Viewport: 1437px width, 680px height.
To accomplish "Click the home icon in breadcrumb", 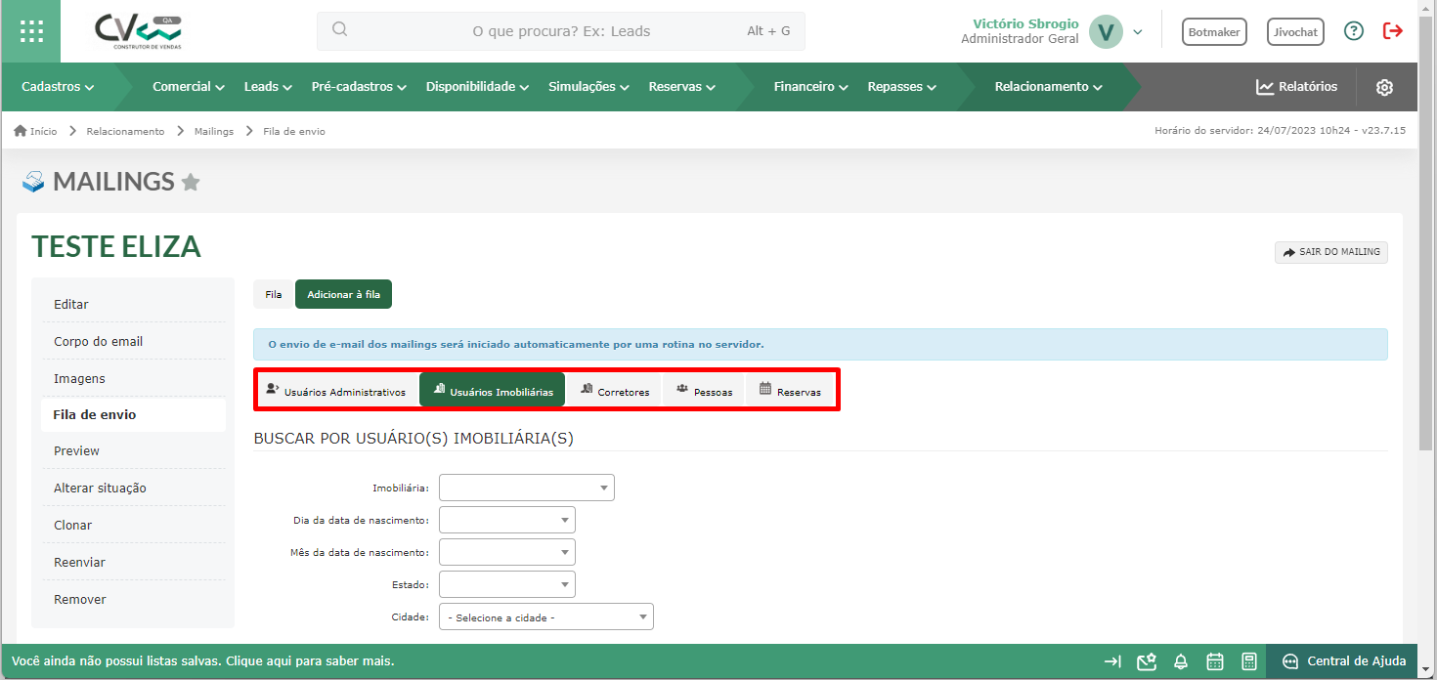I will click(x=20, y=131).
